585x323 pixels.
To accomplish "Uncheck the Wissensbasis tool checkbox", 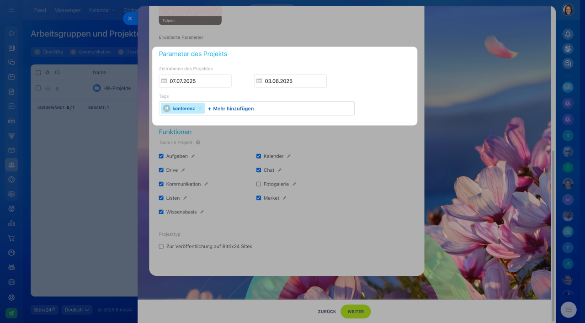I will pyautogui.click(x=161, y=212).
